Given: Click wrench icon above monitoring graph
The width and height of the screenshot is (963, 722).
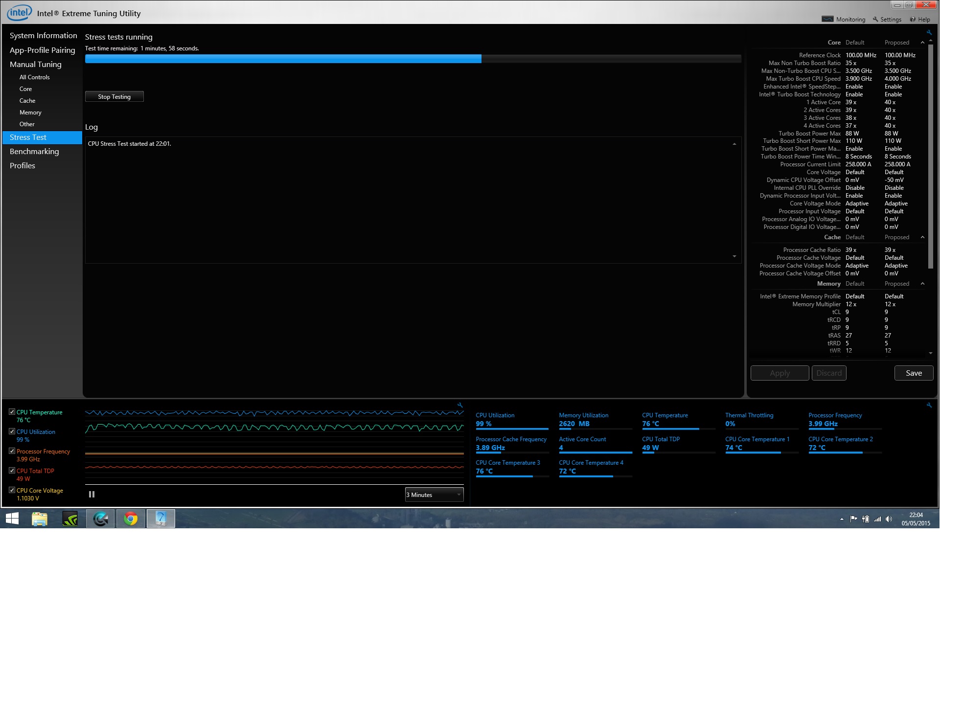Looking at the screenshot, I should tap(460, 405).
